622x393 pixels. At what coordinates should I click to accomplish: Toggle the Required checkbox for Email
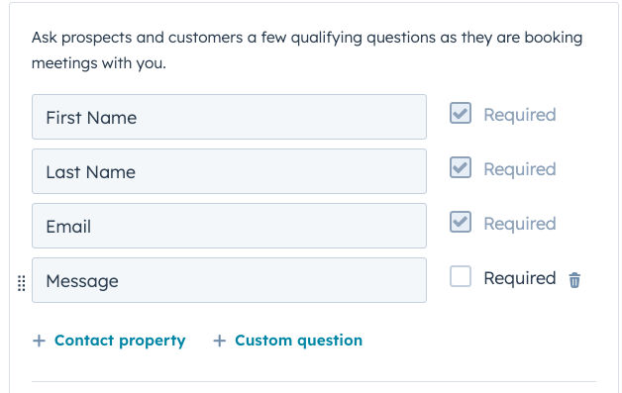point(461,222)
